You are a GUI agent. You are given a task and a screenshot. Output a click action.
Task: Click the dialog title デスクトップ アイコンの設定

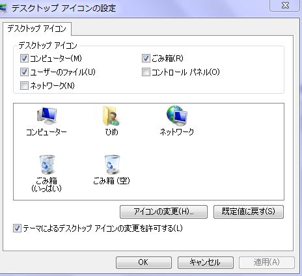click(x=64, y=8)
